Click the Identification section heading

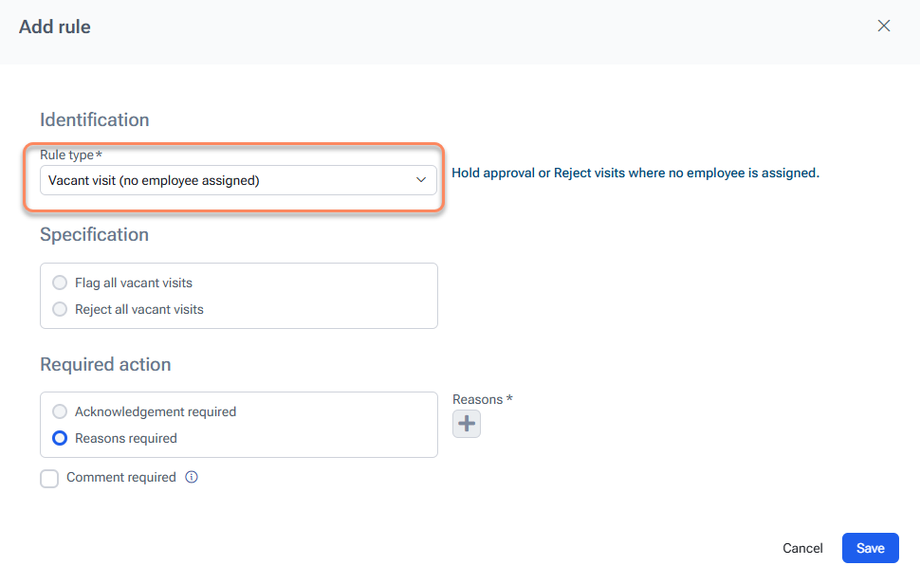tap(95, 120)
